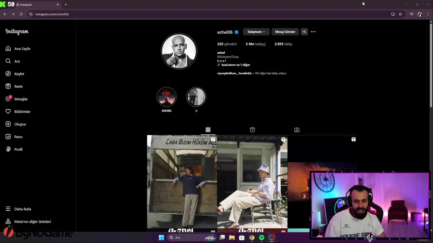The width and height of the screenshot is (433, 243).
Task: Open Chrome three-dot menu
Action: tap(428, 14)
